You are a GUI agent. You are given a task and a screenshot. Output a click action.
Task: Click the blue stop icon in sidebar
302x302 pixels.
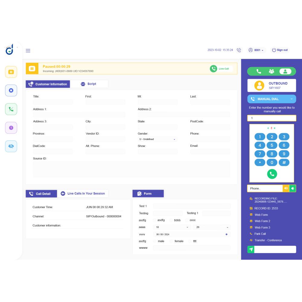click(x=11, y=90)
